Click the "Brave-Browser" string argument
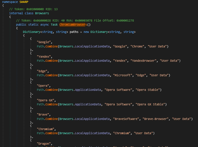This screenshot has height=147, width=198. click(155, 119)
